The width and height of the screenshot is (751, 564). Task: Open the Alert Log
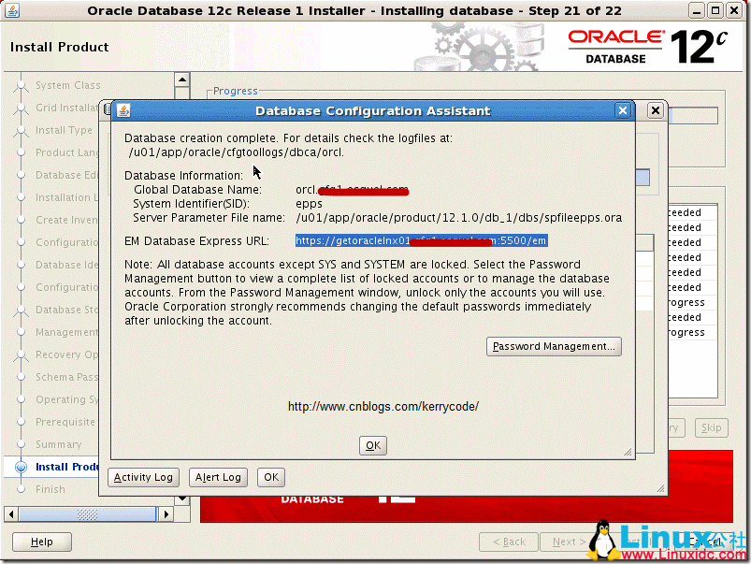tap(218, 477)
